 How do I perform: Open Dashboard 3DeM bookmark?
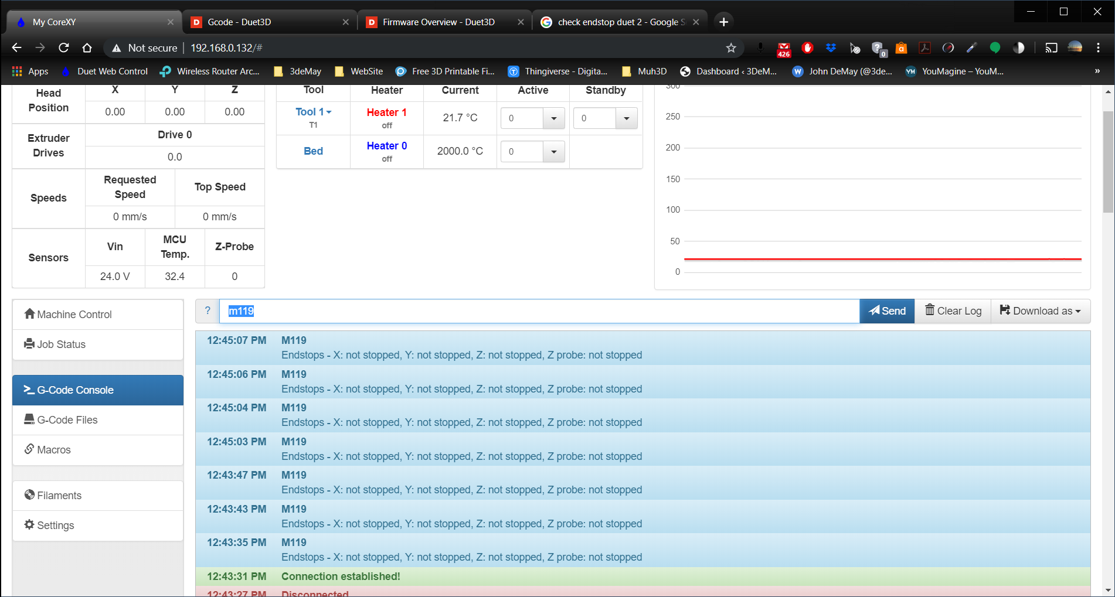(x=729, y=71)
